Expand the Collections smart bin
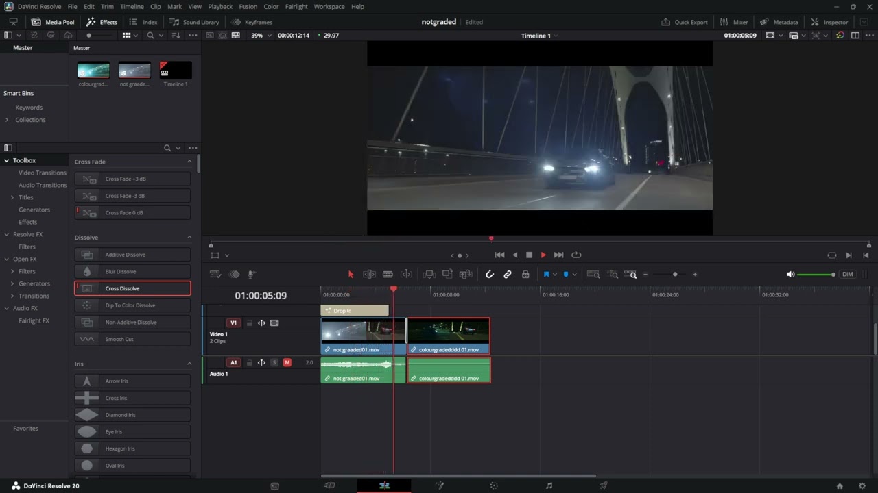878x493 pixels. click(x=7, y=120)
